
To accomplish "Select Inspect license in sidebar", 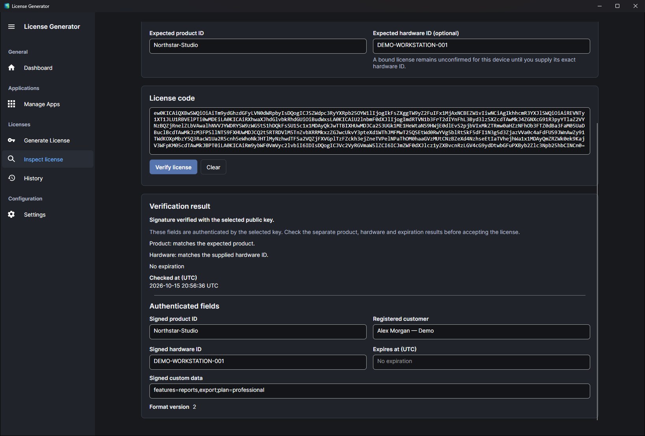I will tap(48, 159).
